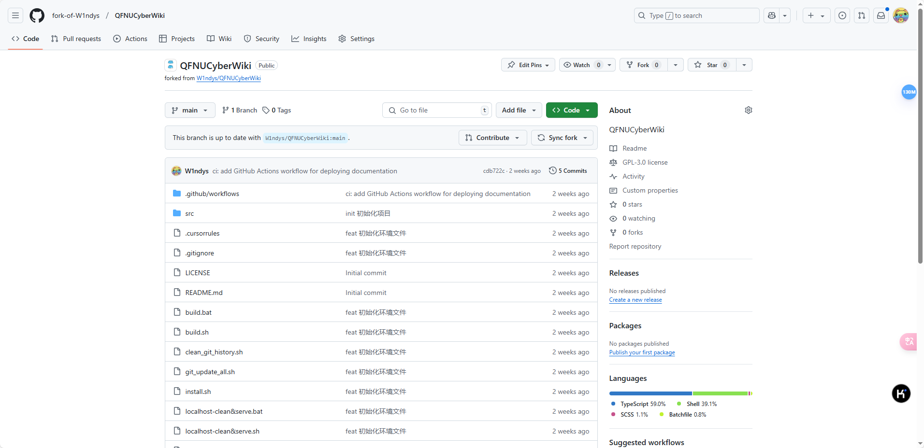Screen dimensions: 924x448
Task: Click the floating translate icon
Action: click(909, 342)
